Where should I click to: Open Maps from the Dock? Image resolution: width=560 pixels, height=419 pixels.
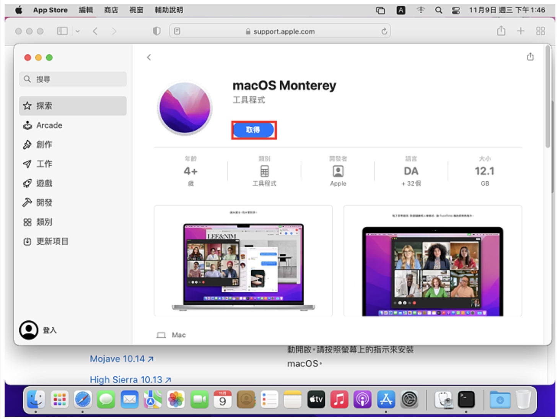(153, 400)
